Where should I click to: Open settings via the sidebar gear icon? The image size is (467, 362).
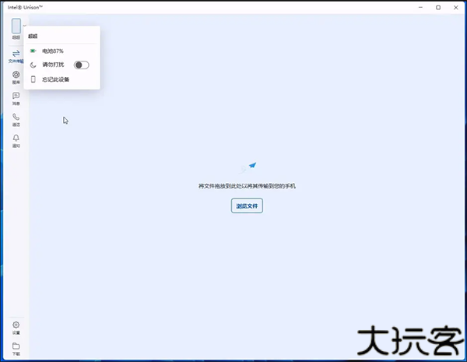coord(16,328)
